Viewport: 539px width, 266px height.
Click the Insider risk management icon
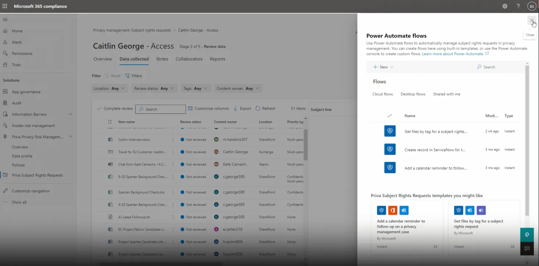point(5,125)
